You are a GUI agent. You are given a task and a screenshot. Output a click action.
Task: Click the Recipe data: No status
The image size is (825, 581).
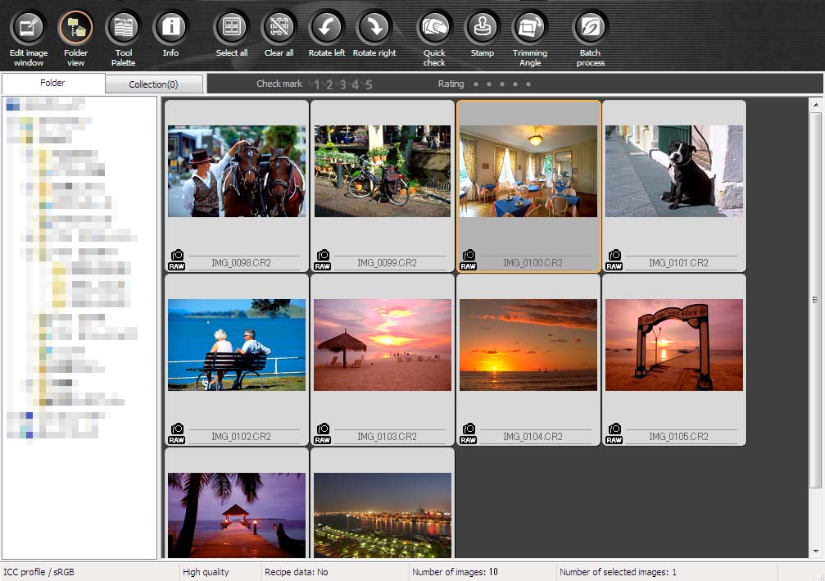(x=297, y=572)
